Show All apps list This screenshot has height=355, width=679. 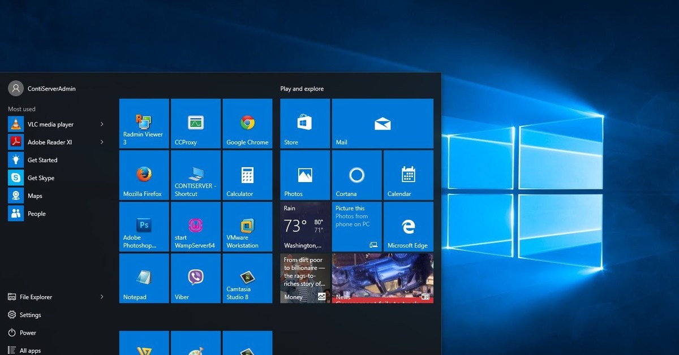coord(30,350)
